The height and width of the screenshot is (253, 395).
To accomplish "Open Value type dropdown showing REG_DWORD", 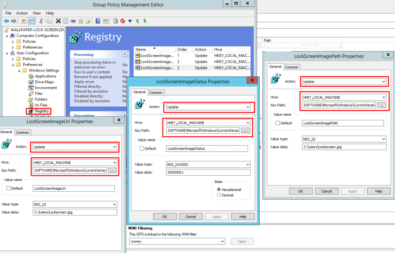I will click(208, 165).
